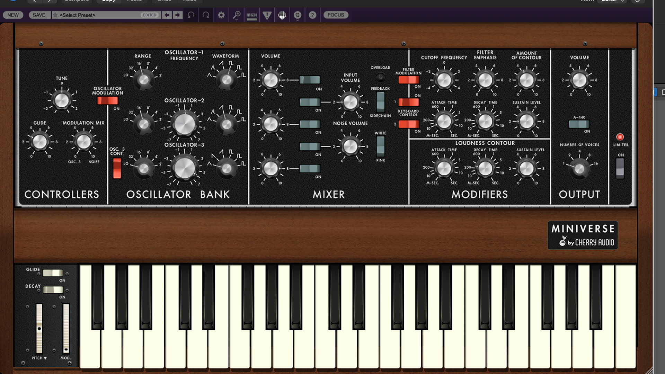Toggle the Oscillator Modulation red switch
Image resolution: width=665 pixels, height=374 pixels.
point(107,100)
